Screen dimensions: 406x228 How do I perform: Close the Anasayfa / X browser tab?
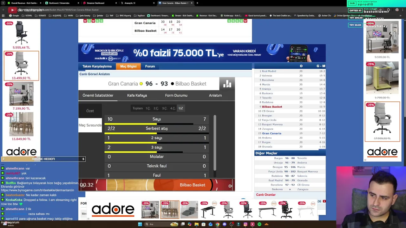point(154,3)
